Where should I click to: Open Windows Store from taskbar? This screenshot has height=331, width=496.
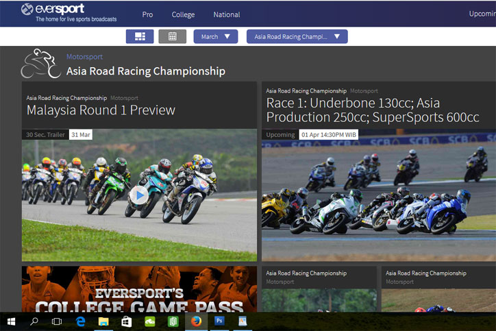pyautogui.click(x=127, y=322)
